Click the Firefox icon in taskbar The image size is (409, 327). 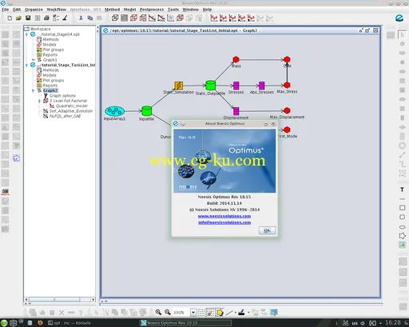pyautogui.click(x=40, y=323)
